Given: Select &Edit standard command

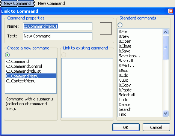Looking at the screenshot, I should click(x=140, y=75).
